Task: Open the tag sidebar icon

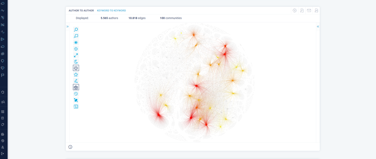Action: click(x=3, y=125)
